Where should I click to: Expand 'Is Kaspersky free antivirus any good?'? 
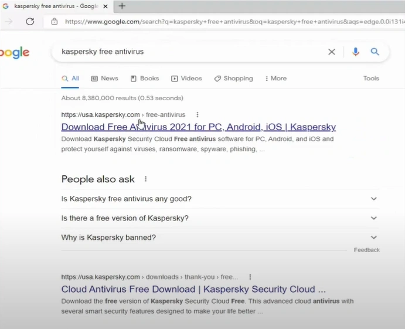pos(220,199)
